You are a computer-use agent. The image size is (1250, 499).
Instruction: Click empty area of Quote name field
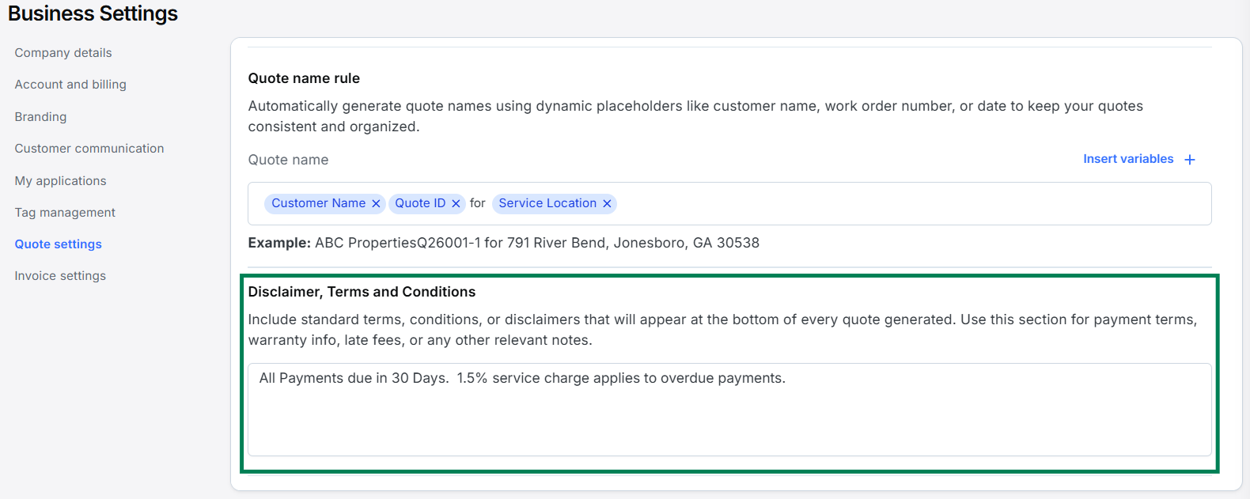[910, 204]
